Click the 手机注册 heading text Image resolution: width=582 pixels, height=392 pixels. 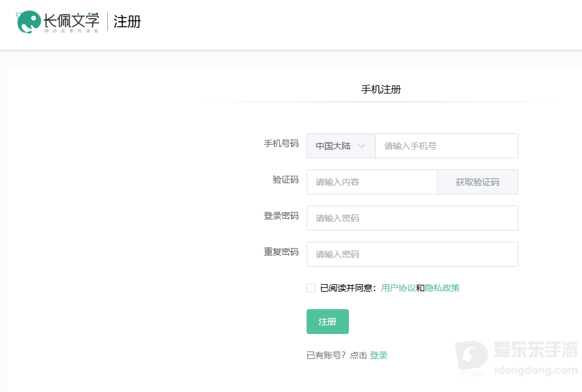tap(381, 90)
